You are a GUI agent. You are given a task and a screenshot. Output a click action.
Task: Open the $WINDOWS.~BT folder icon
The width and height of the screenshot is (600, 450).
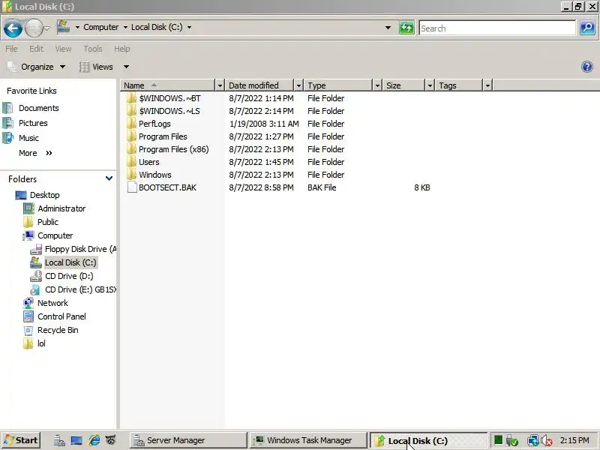click(132, 98)
